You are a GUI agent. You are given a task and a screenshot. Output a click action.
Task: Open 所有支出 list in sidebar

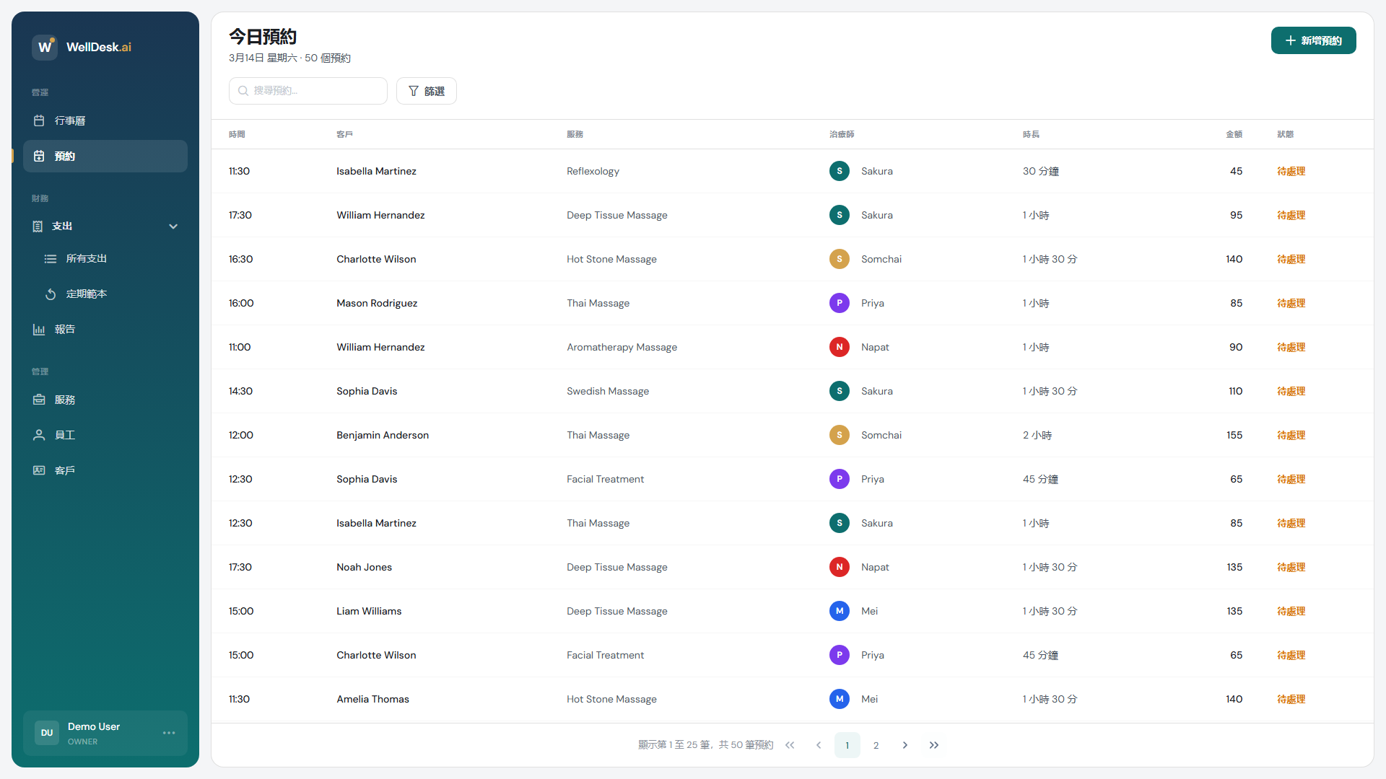pos(86,258)
